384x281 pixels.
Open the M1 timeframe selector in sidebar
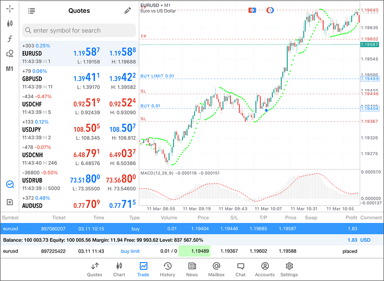(x=10, y=69)
